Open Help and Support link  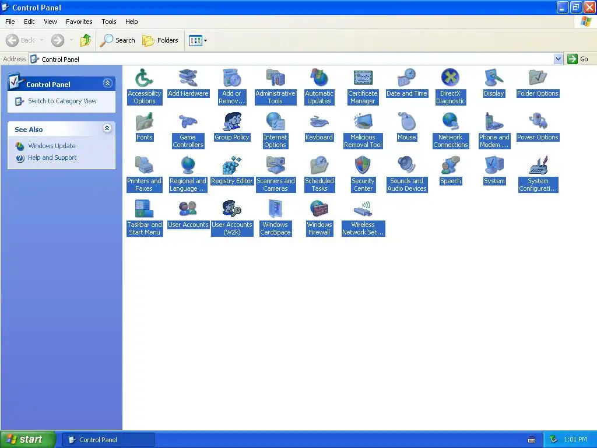point(52,157)
